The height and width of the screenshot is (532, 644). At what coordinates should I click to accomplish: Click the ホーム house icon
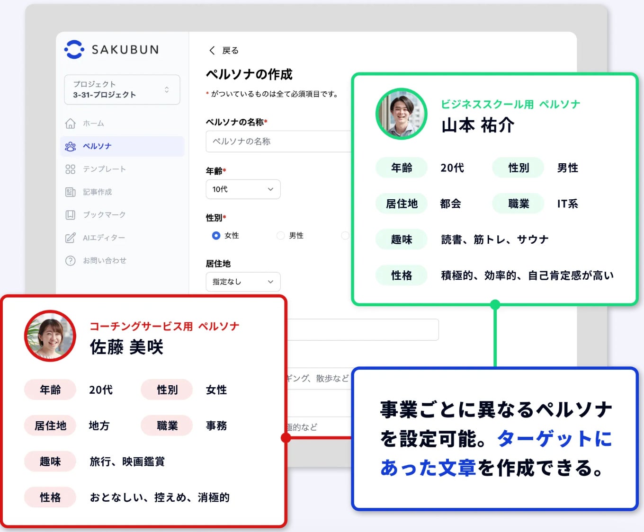click(x=70, y=123)
